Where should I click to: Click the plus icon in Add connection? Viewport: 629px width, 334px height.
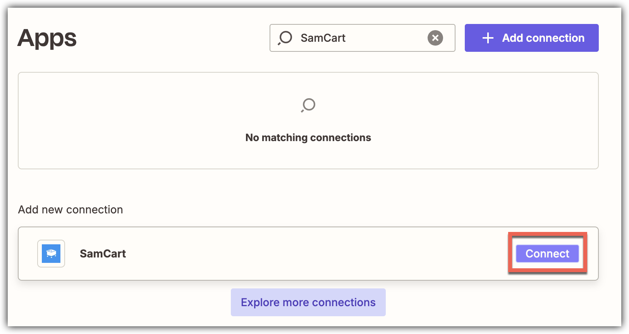[488, 38]
